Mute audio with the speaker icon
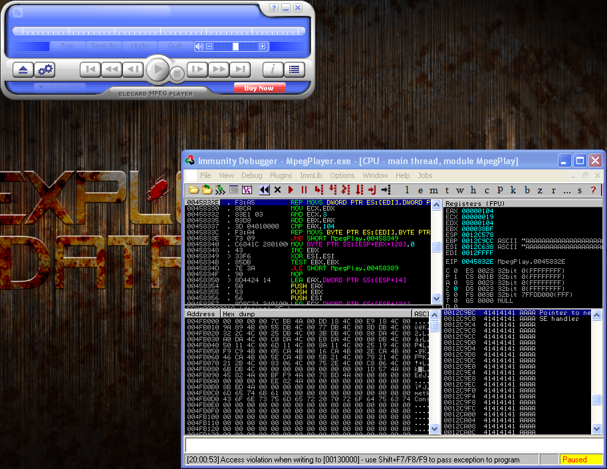Viewport: 607px width, 469px height. [199, 47]
